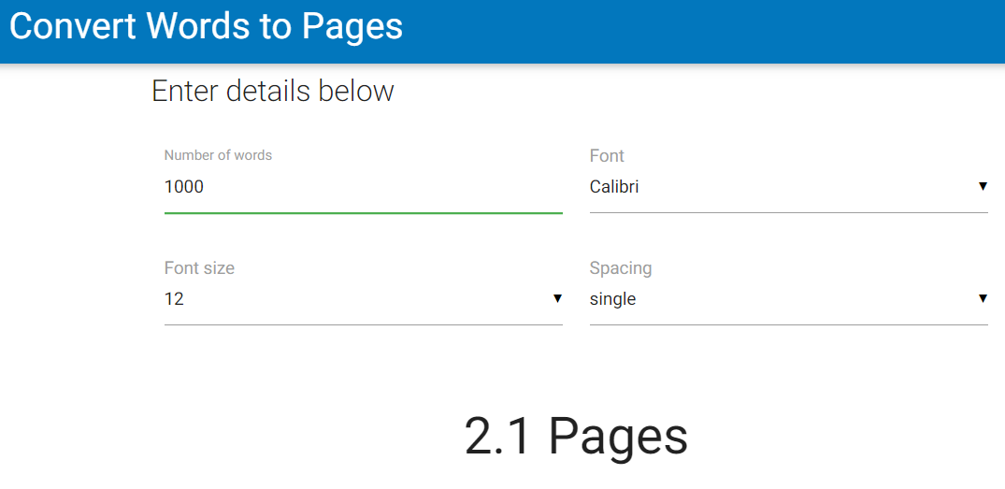Click the 'Font' field label
Image resolution: width=1005 pixels, height=489 pixels.
[x=607, y=156]
